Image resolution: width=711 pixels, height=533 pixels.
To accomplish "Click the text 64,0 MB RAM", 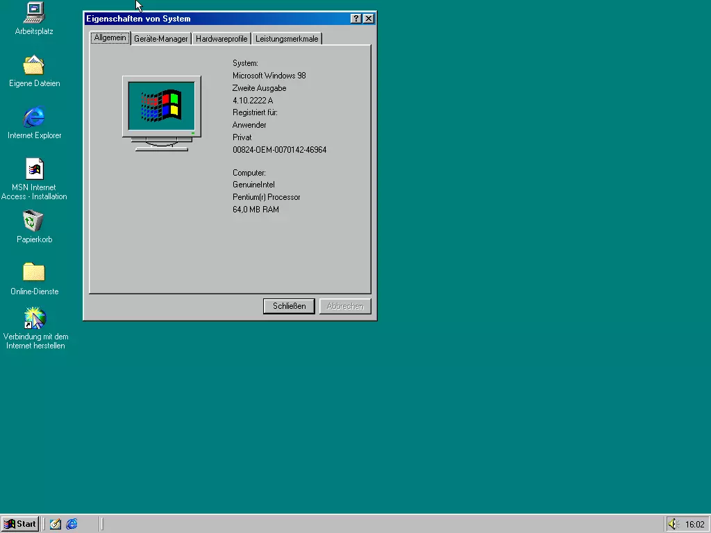I will (x=256, y=210).
